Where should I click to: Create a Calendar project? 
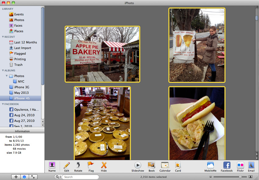point(165,167)
